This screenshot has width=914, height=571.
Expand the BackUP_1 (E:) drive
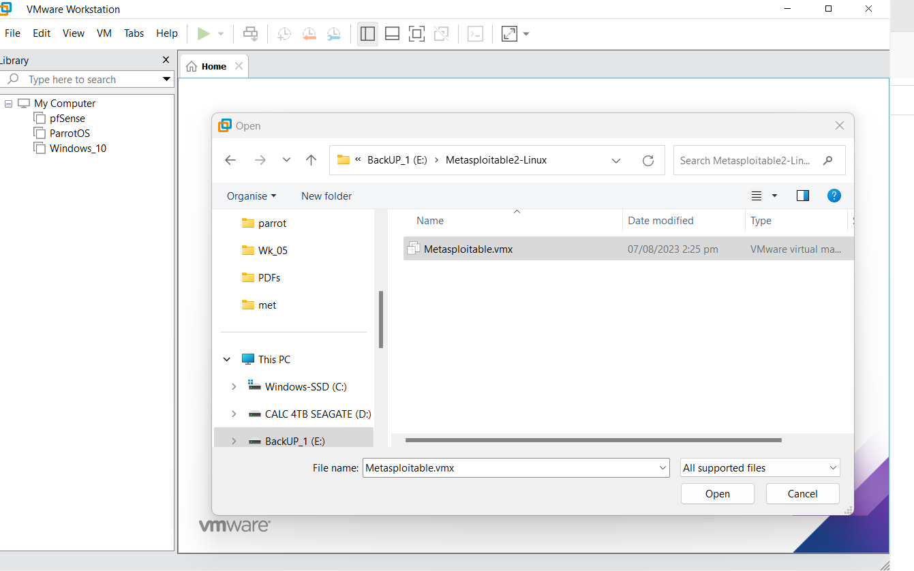[x=234, y=442]
